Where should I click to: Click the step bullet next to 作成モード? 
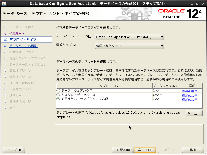click(x=5, y=34)
